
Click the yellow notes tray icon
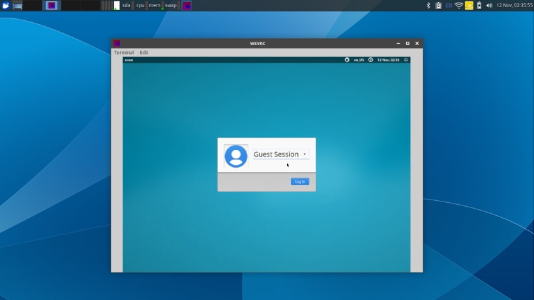(x=469, y=5)
